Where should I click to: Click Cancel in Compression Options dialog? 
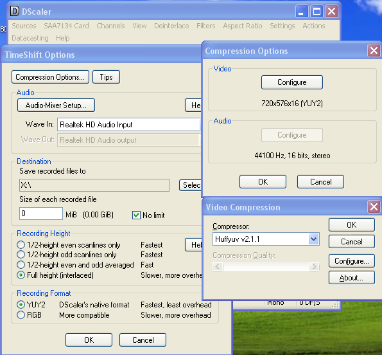coord(320,181)
